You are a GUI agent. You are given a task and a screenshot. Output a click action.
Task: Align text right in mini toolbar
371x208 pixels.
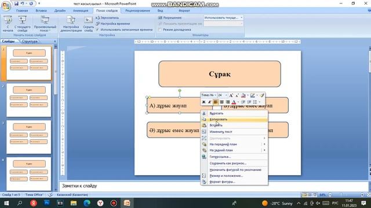click(x=228, y=102)
